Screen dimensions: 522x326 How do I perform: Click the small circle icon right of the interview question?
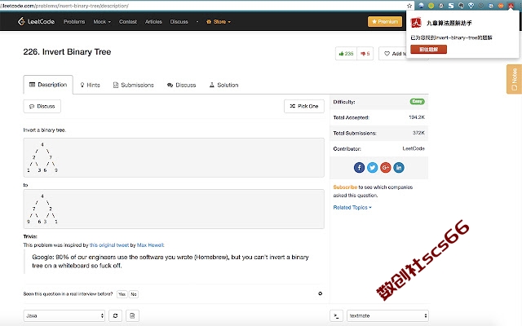(320, 293)
